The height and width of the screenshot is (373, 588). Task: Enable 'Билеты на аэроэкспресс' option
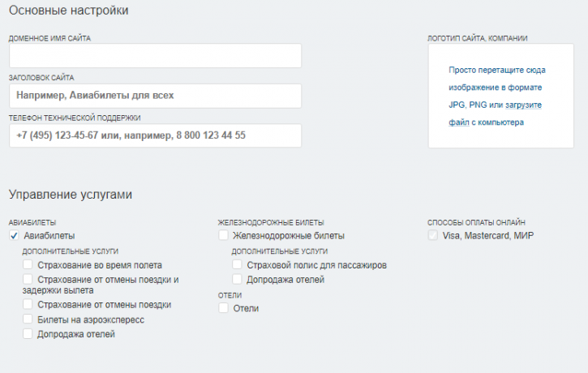click(28, 319)
